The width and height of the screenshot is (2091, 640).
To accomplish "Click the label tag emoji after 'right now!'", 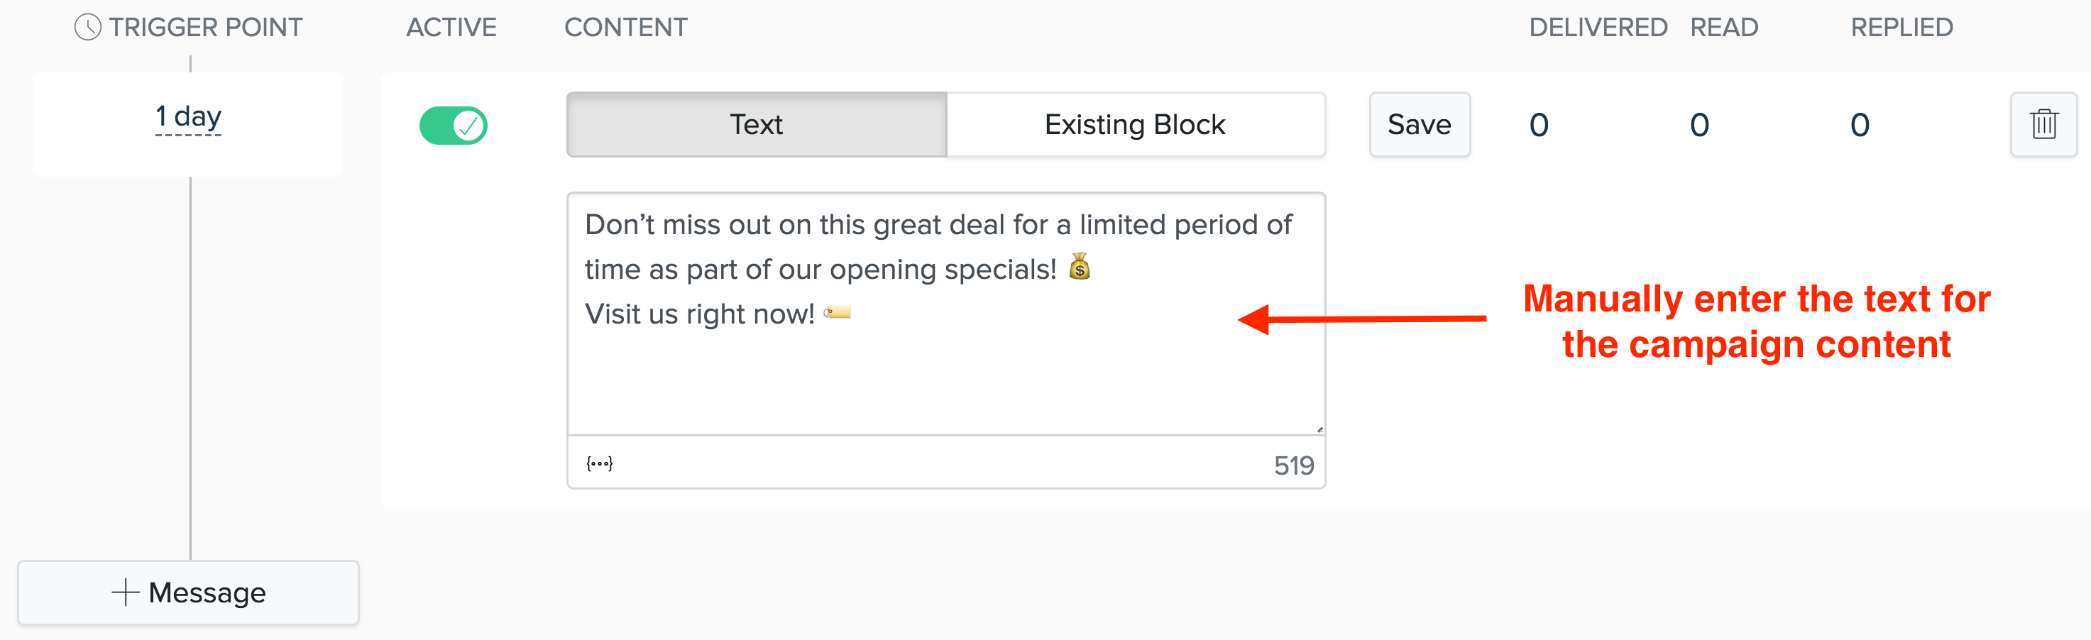I will point(837,312).
